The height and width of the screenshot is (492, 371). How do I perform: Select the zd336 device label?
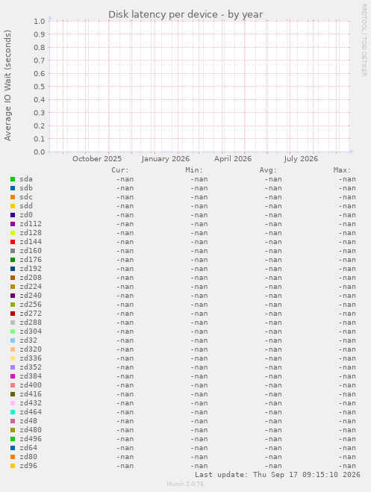coord(31,358)
